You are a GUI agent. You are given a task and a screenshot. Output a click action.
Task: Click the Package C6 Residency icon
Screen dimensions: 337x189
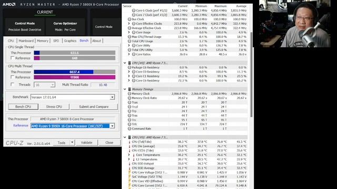(x=130, y=67)
